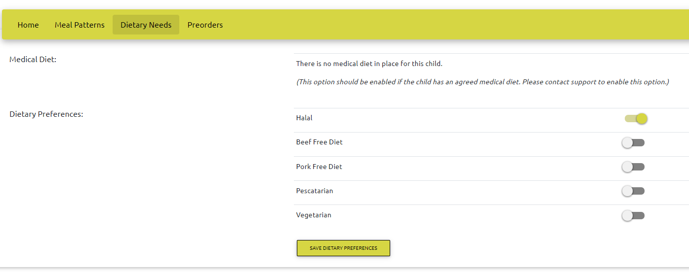Switch to the Meal Patterns tab
The height and width of the screenshot is (272, 689).
(x=80, y=25)
